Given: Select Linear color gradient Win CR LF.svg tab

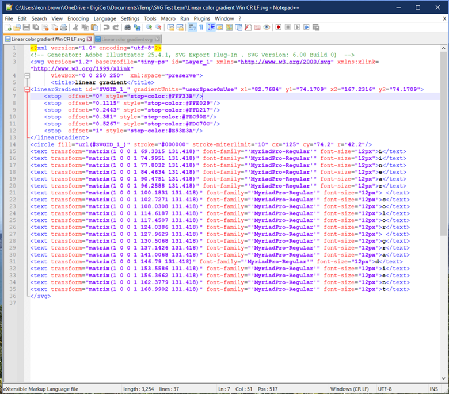Looking at the screenshot, I should pyautogui.click(x=48, y=39).
